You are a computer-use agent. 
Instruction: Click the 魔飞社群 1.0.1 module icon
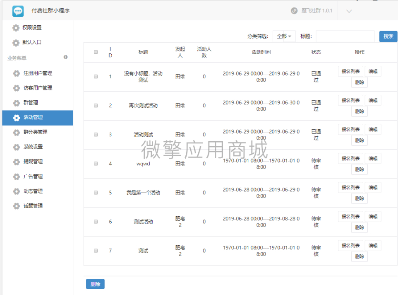point(294,11)
